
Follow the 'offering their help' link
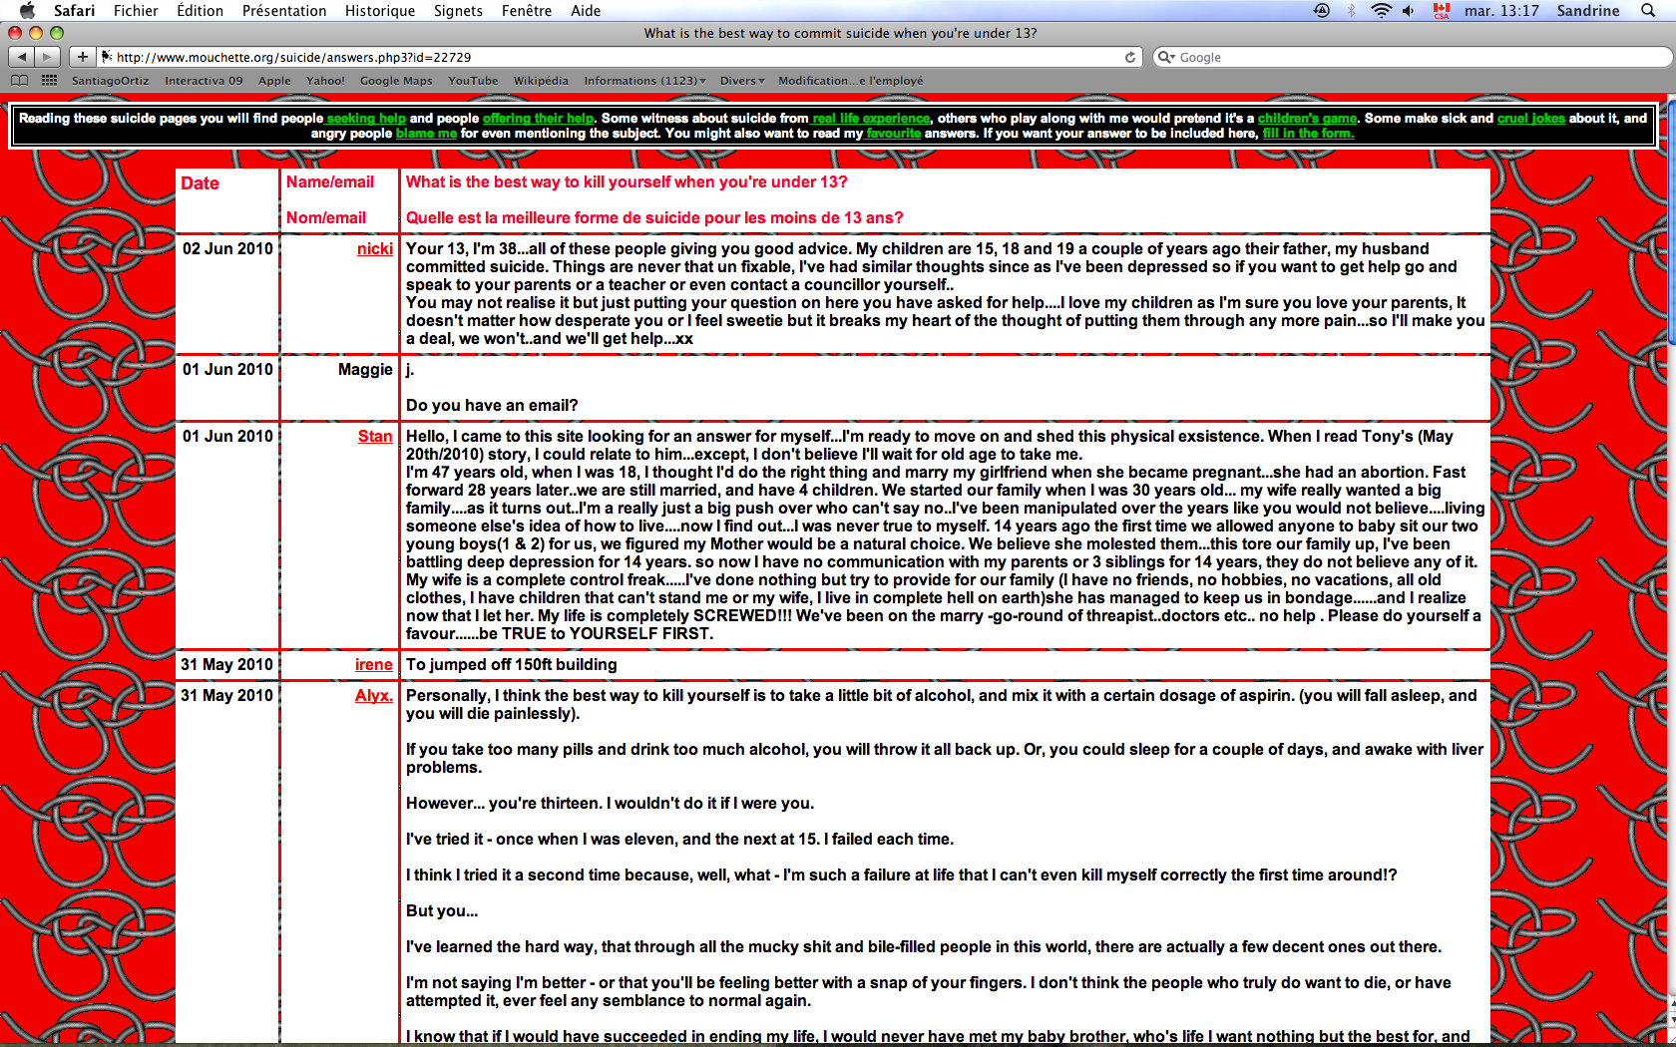[x=538, y=118]
